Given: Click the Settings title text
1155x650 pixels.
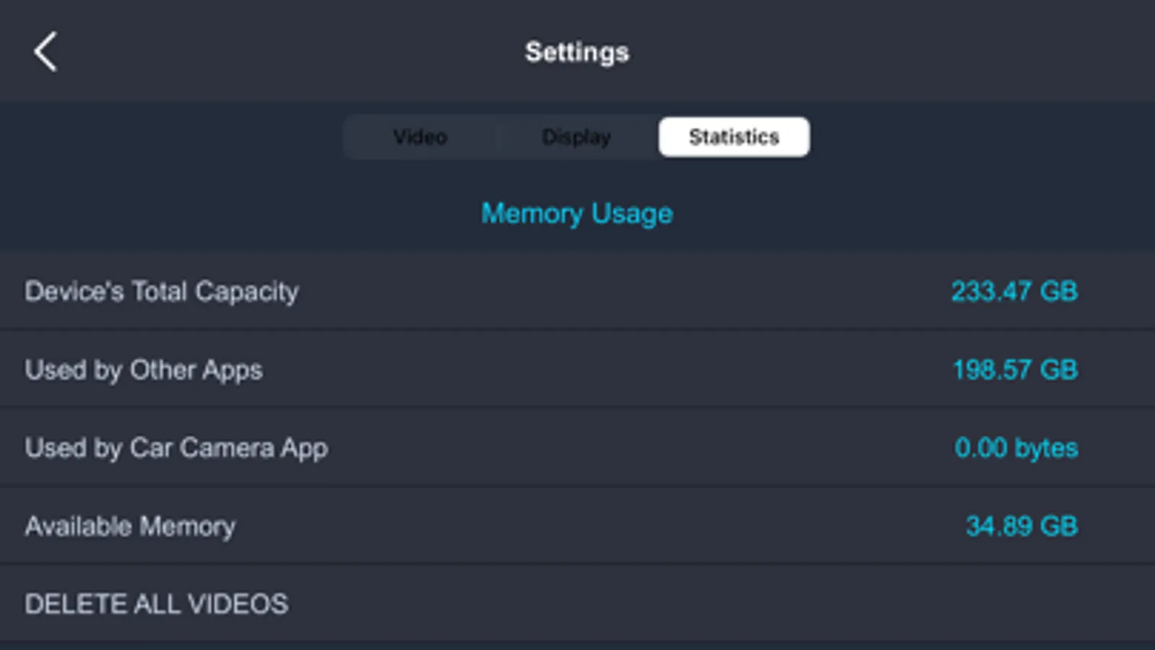Looking at the screenshot, I should pyautogui.click(x=576, y=52).
